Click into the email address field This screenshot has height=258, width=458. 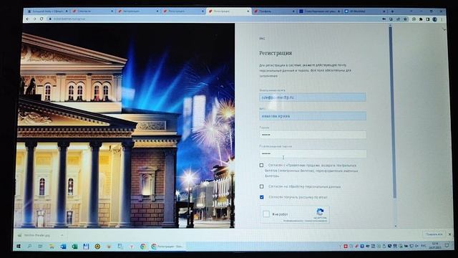312,97
